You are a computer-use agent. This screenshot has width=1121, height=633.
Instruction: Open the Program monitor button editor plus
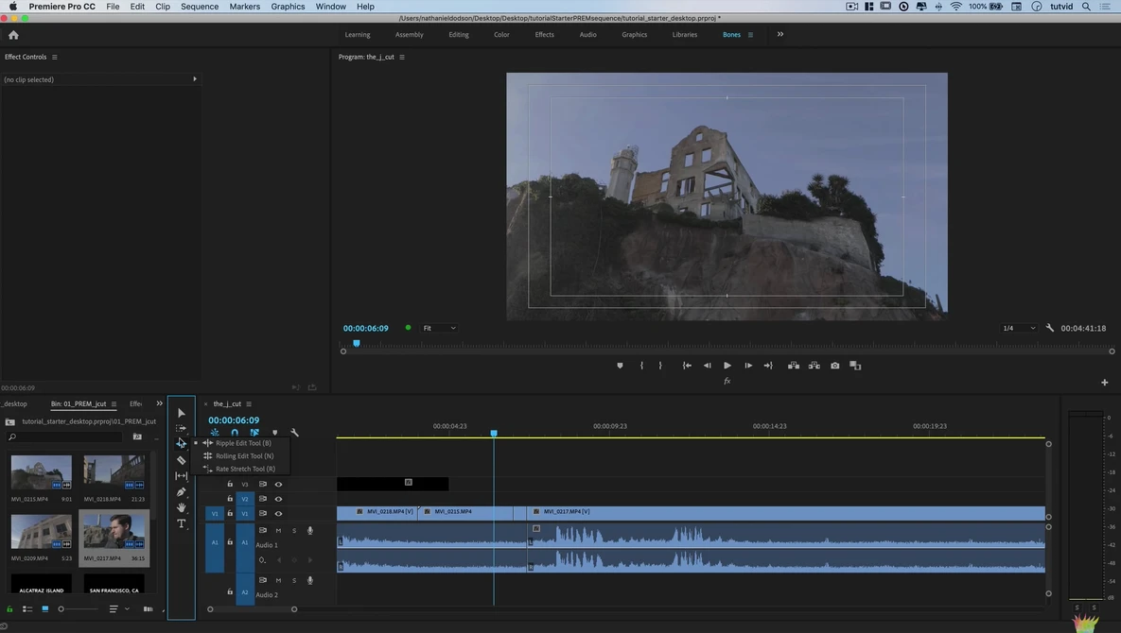1105,383
